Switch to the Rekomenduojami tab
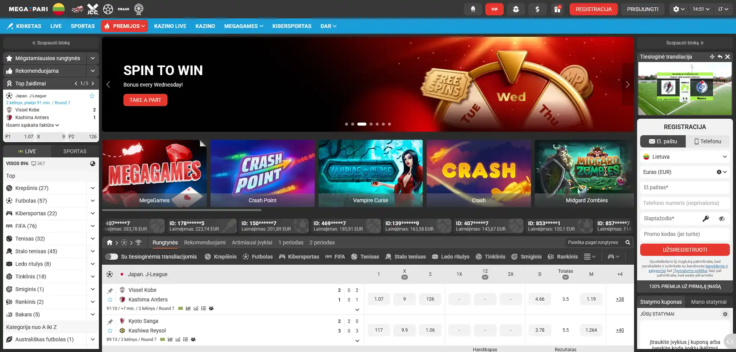The width and height of the screenshot is (736, 352). pos(205,242)
